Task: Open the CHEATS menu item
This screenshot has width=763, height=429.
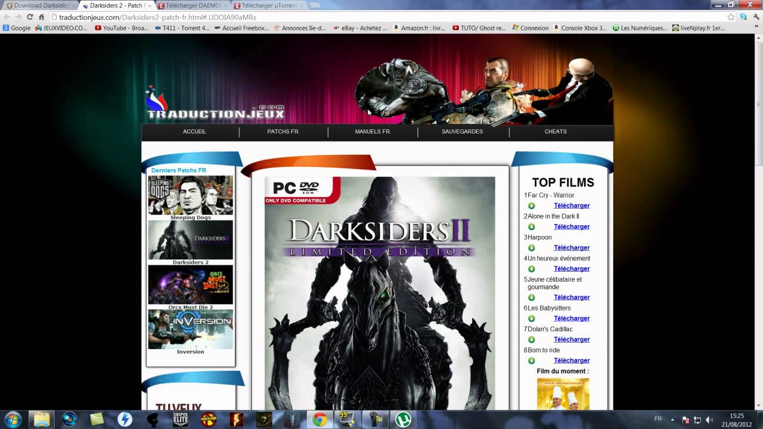Action: coord(556,132)
